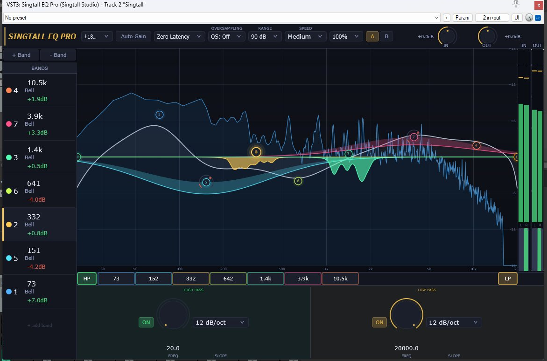Screen dimensions: 547x361
Task: Open the high pass 12 dB/oct slope dropdown
Action: 220,322
